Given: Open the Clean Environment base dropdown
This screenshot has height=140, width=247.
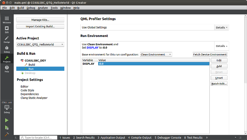Looking at the screenshot, I should click(156, 54).
